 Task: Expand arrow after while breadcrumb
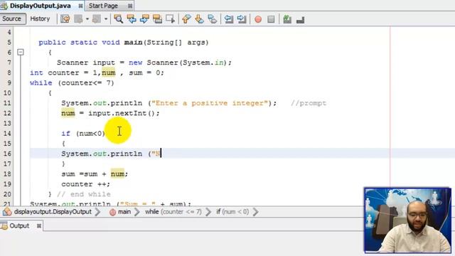coord(208,212)
